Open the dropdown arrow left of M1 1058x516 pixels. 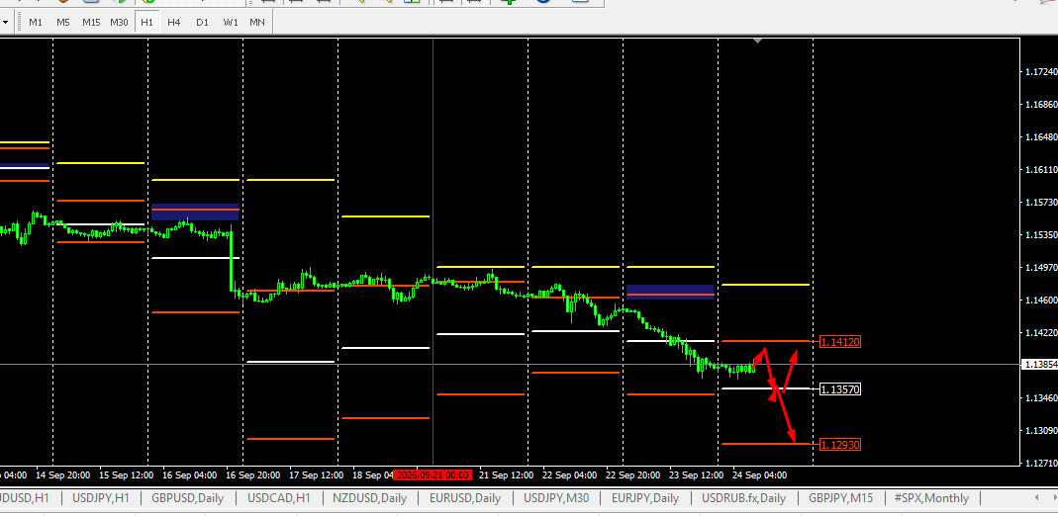[5, 22]
